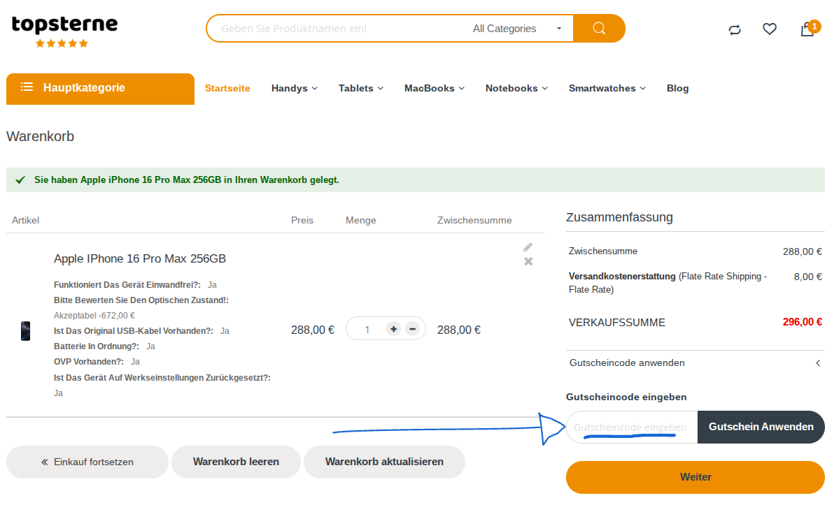Collapse the Gutscheincode anwenden section
This screenshot has height=505, width=834.
click(695, 363)
